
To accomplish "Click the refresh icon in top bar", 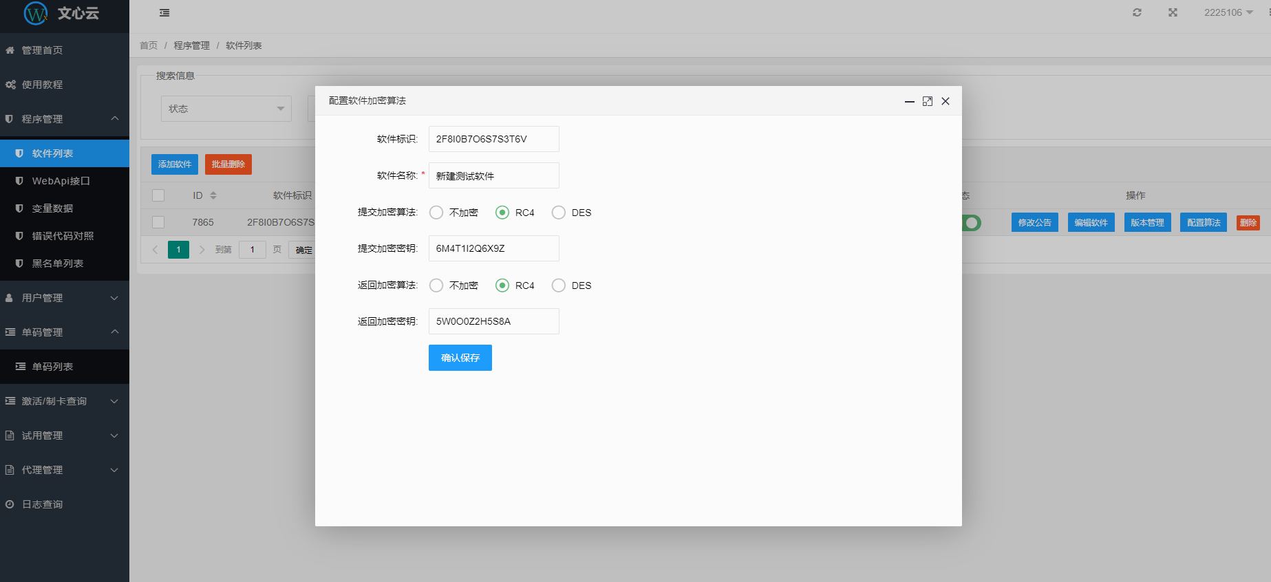I will pyautogui.click(x=1137, y=12).
